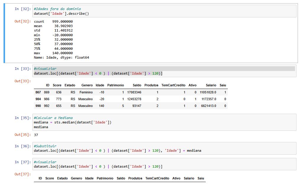Click the median output value 37
Viewport: 300px width, 185px height.
pos(36,135)
